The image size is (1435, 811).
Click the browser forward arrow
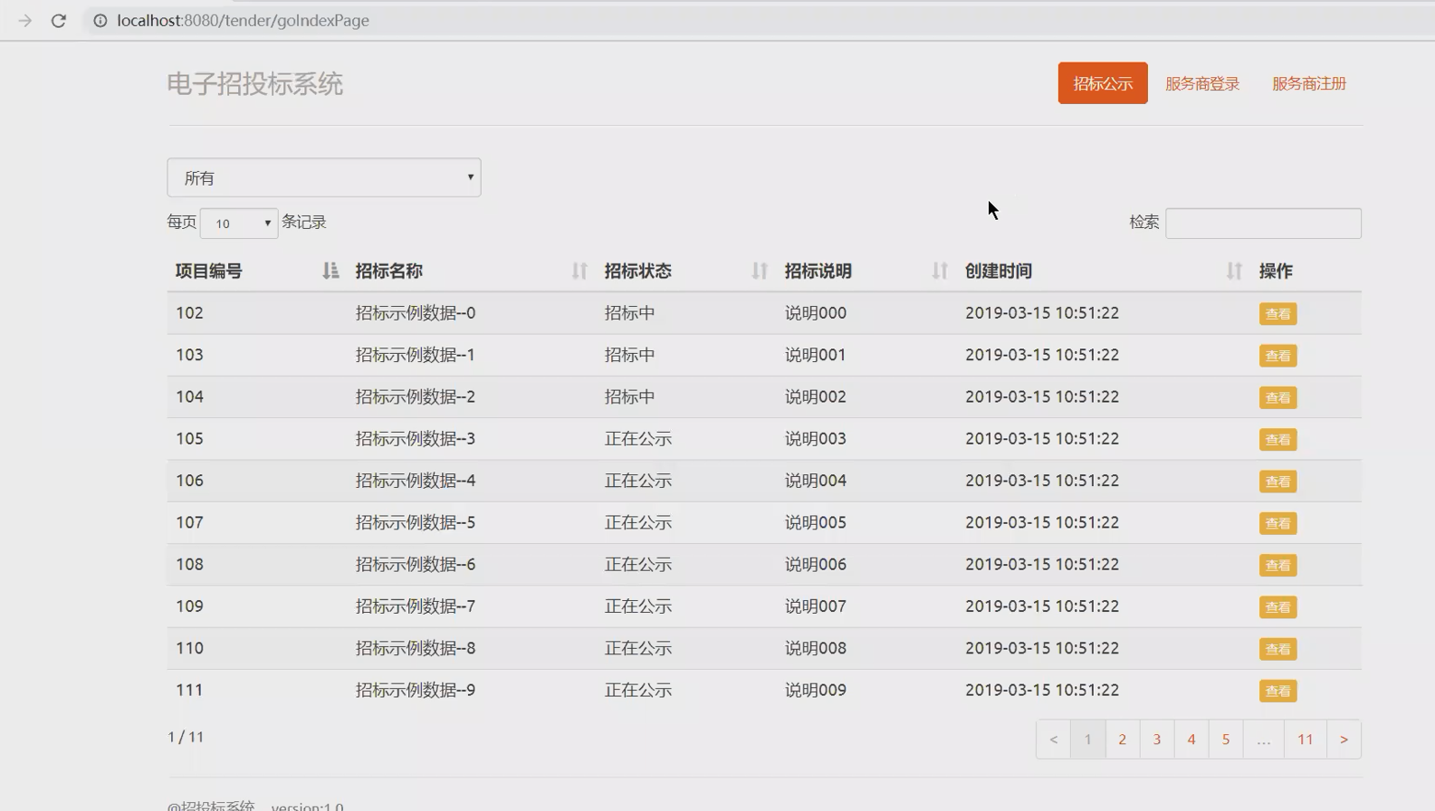pyautogui.click(x=24, y=20)
